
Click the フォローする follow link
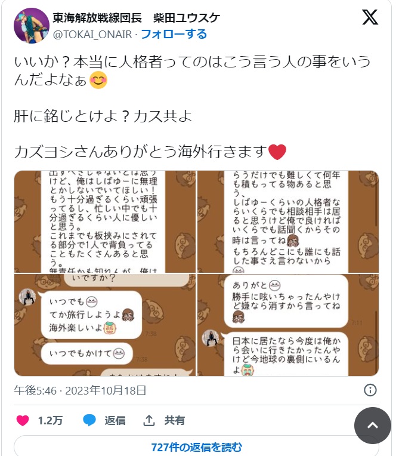174,34
